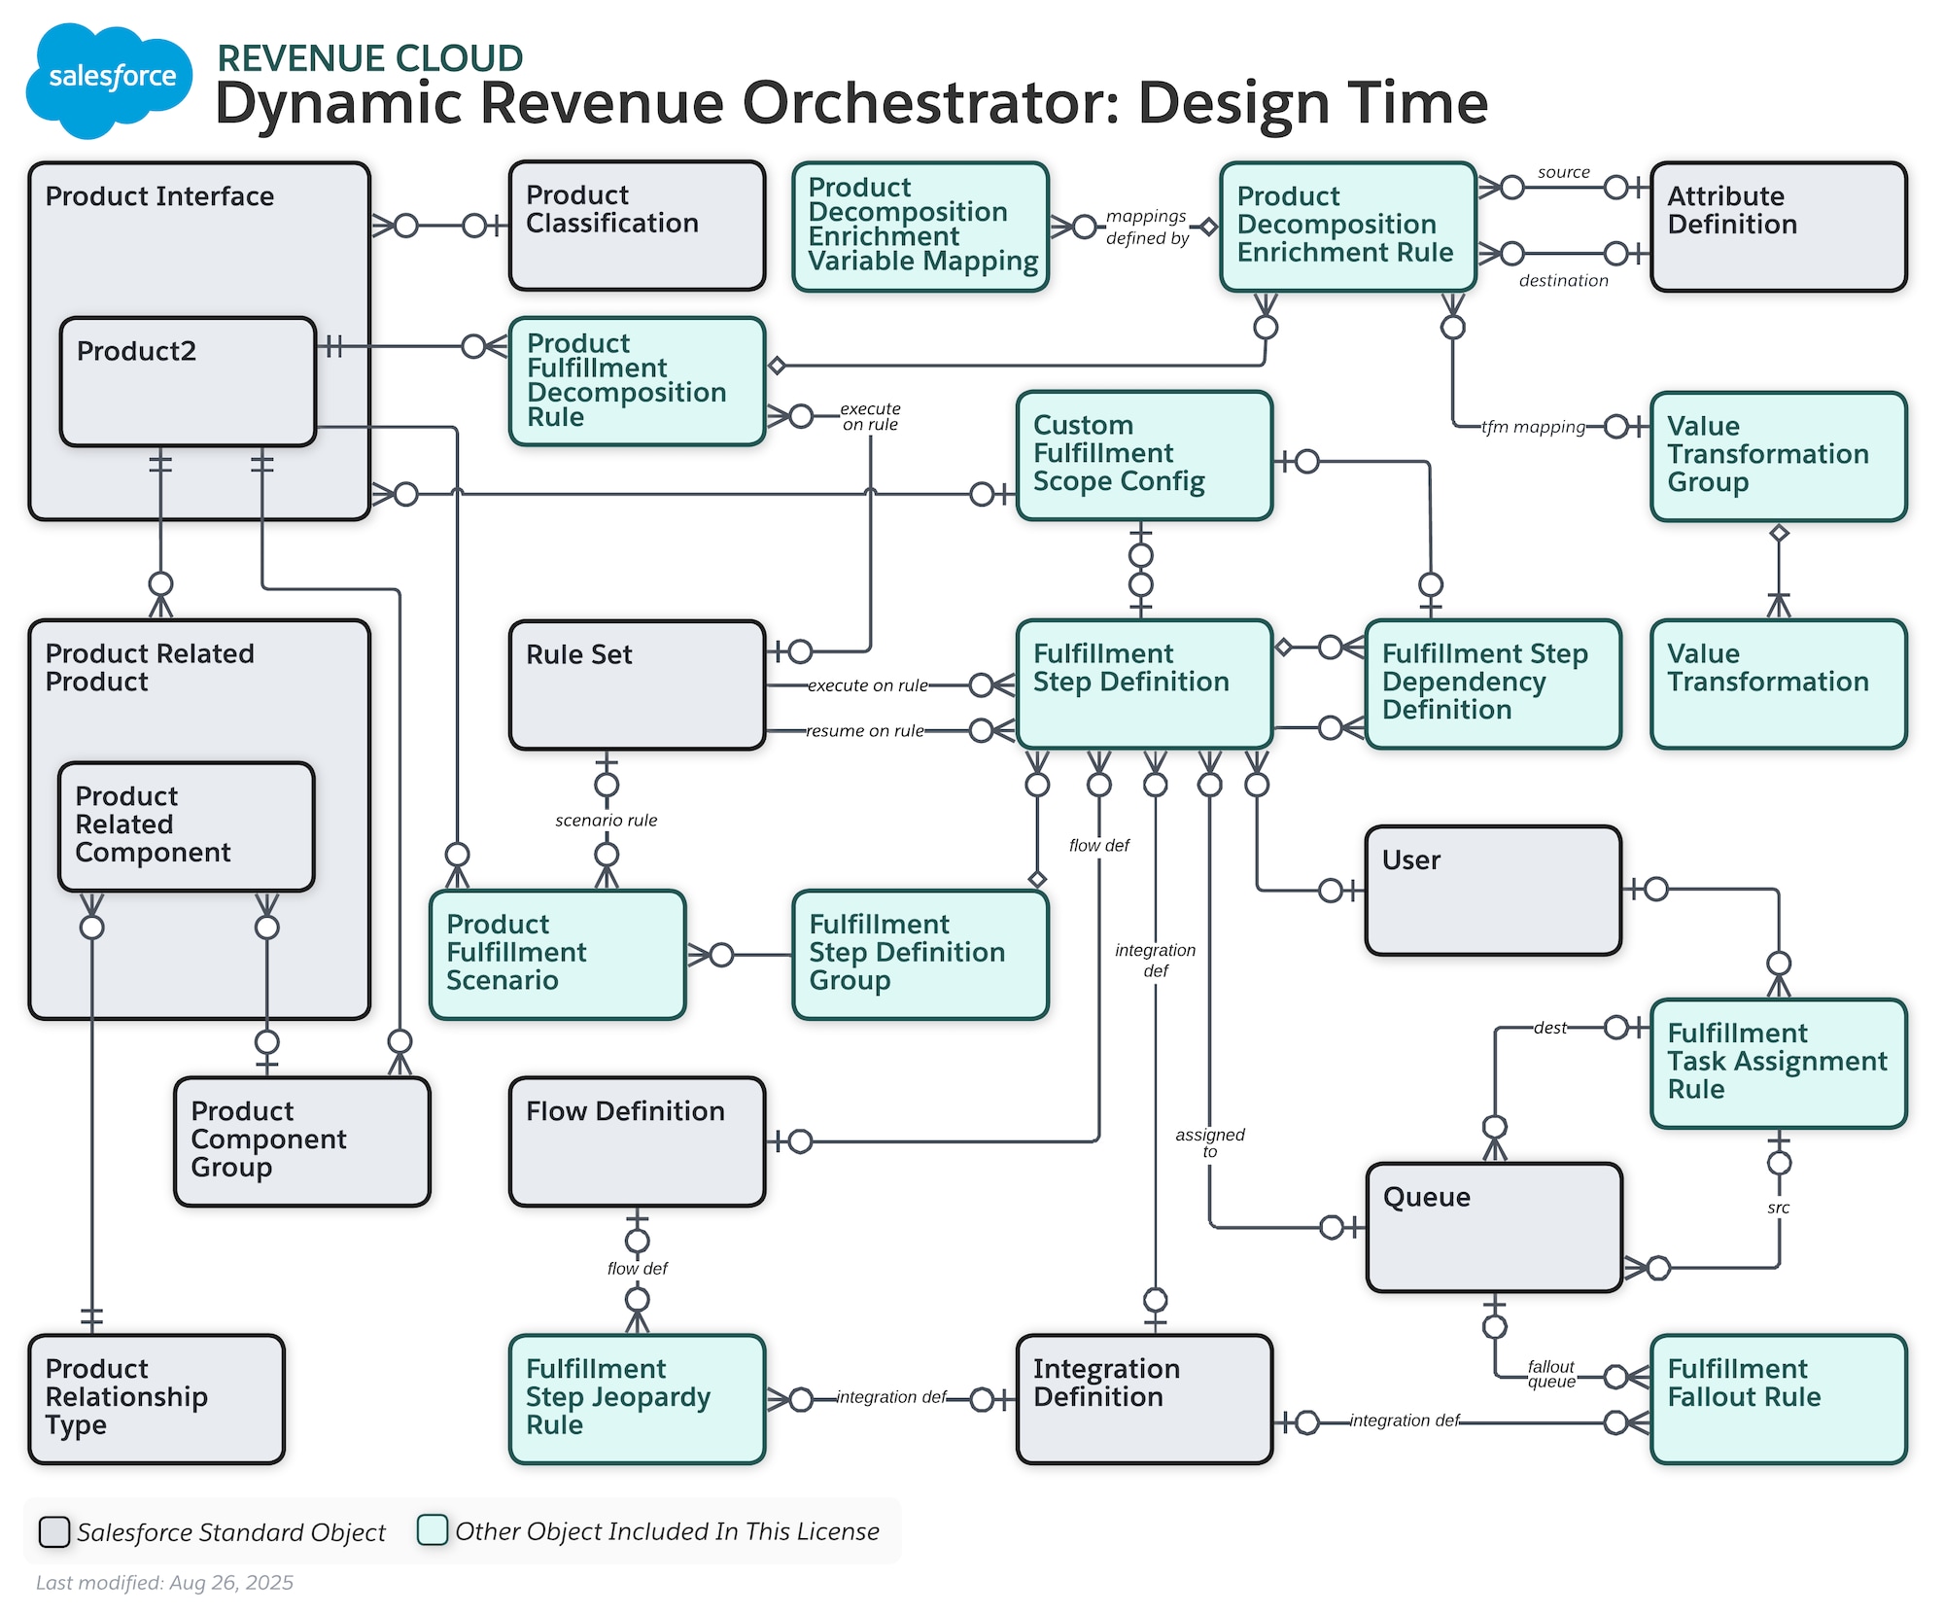Click the 'source' relationship label
Screen dimensions: 1944x1613
tap(1564, 172)
